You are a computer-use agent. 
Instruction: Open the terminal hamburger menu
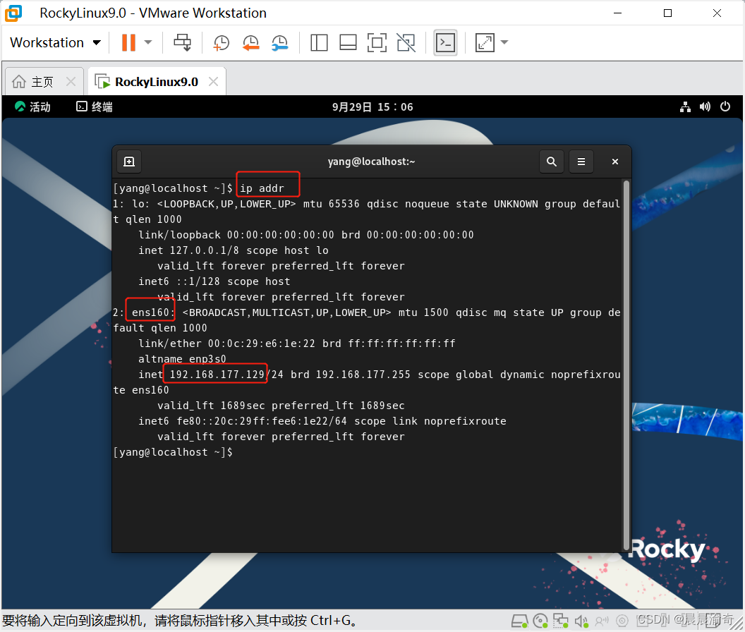coord(581,162)
